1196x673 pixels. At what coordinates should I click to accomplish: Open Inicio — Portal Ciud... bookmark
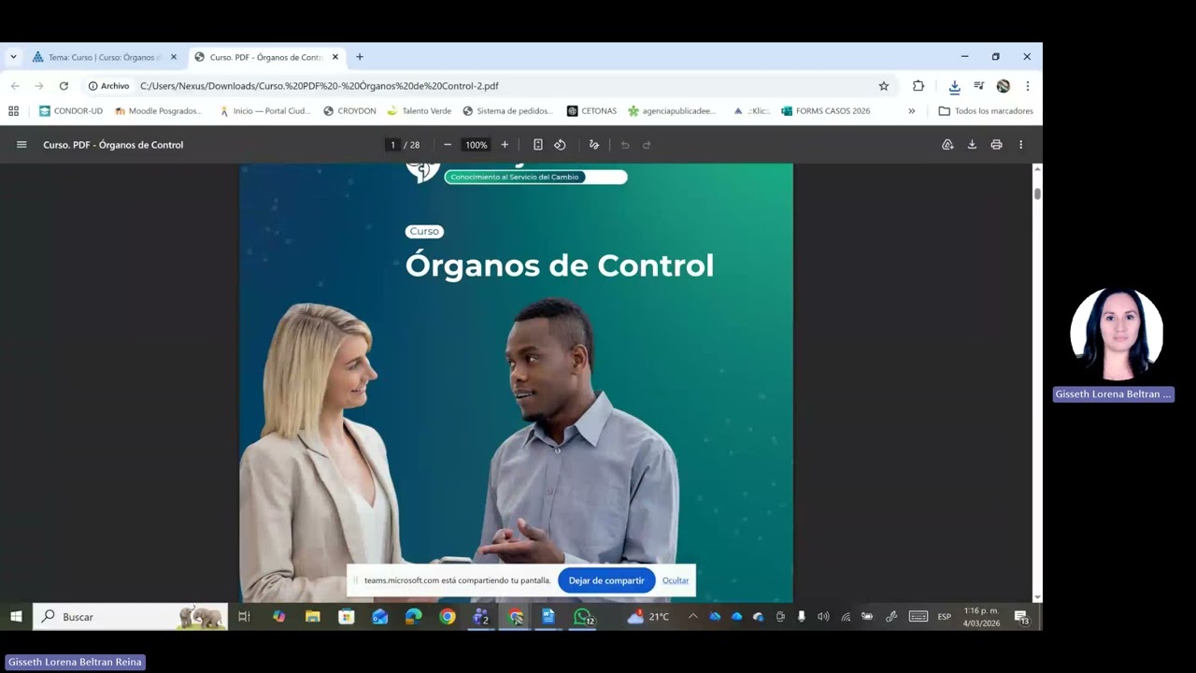pyautogui.click(x=264, y=111)
